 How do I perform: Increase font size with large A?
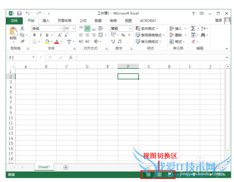tap(60, 35)
